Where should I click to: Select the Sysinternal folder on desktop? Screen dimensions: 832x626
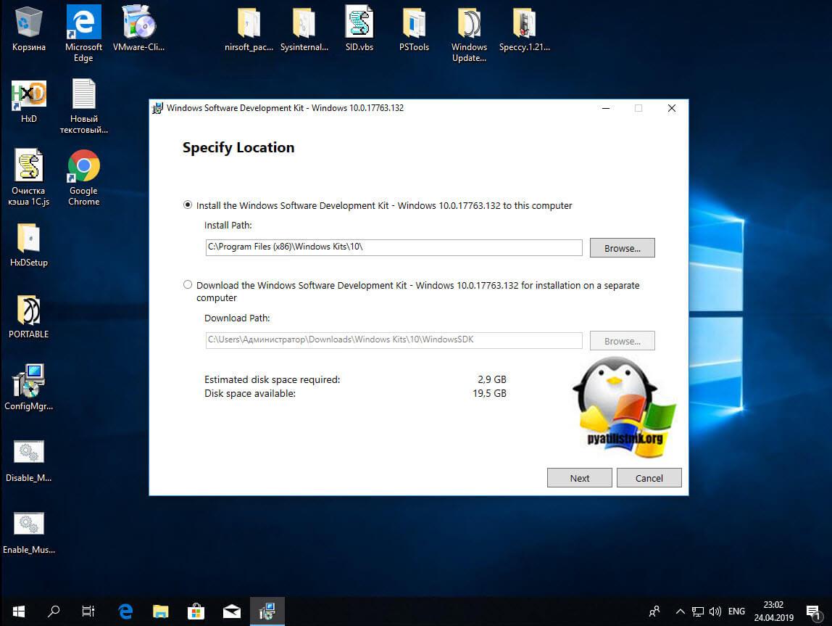pos(304,29)
